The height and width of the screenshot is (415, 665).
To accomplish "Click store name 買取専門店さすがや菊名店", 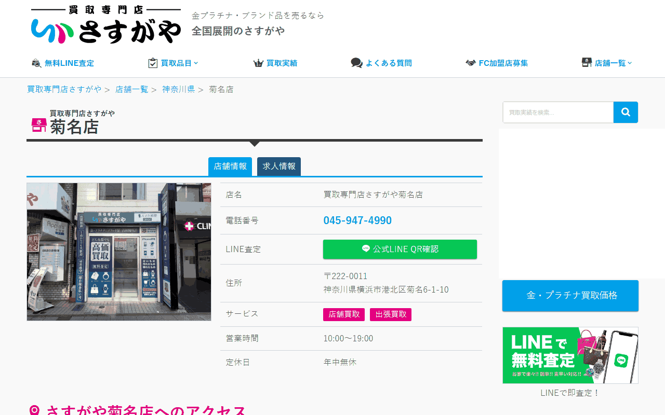I will click(x=373, y=195).
